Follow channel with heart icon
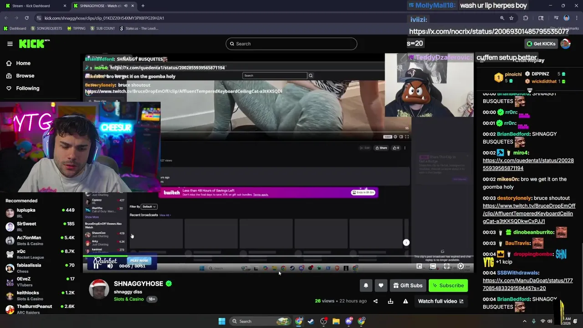The height and width of the screenshot is (328, 583). pyautogui.click(x=381, y=286)
